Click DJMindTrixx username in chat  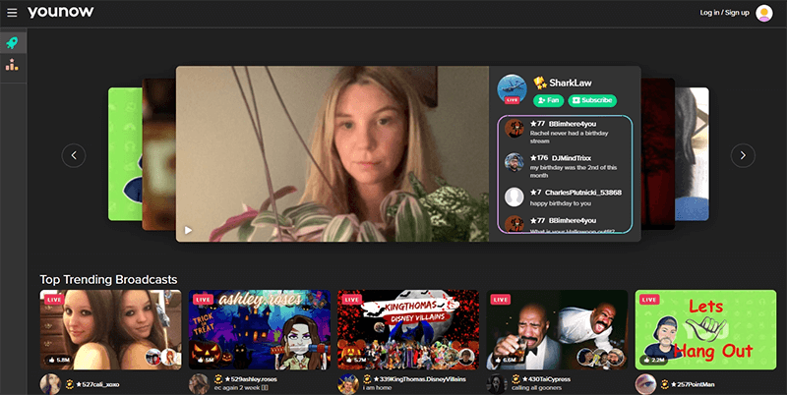tap(572, 158)
